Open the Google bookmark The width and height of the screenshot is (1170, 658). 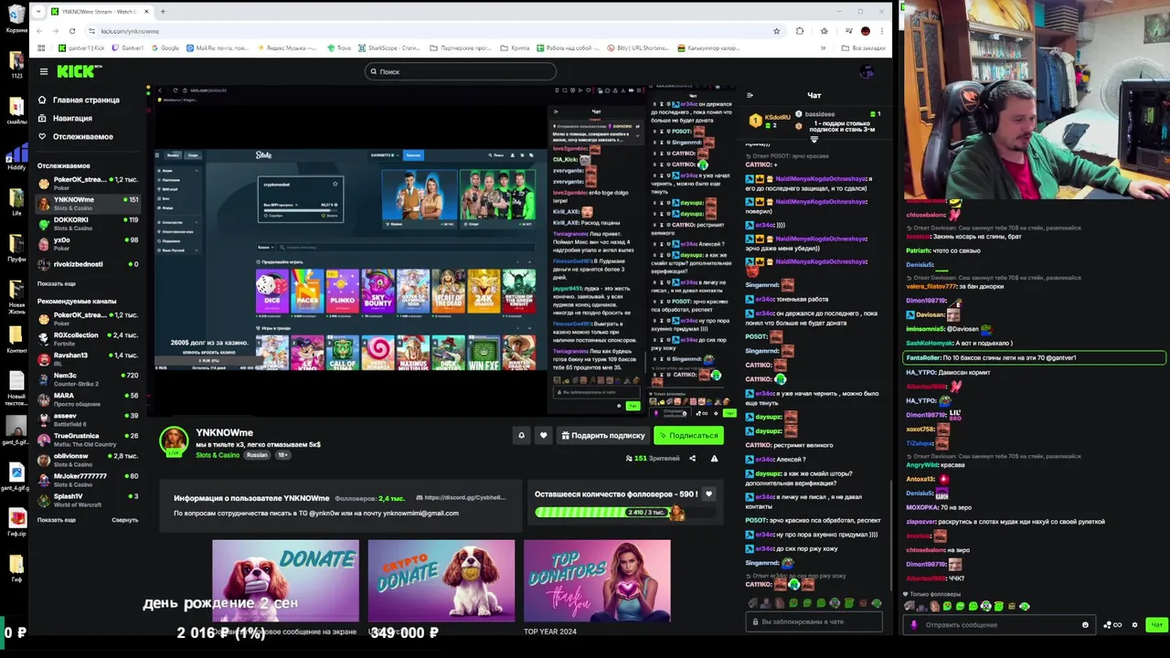[165, 48]
